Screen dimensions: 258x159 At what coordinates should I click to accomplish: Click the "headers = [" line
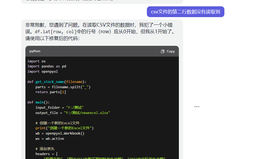coord(47,154)
